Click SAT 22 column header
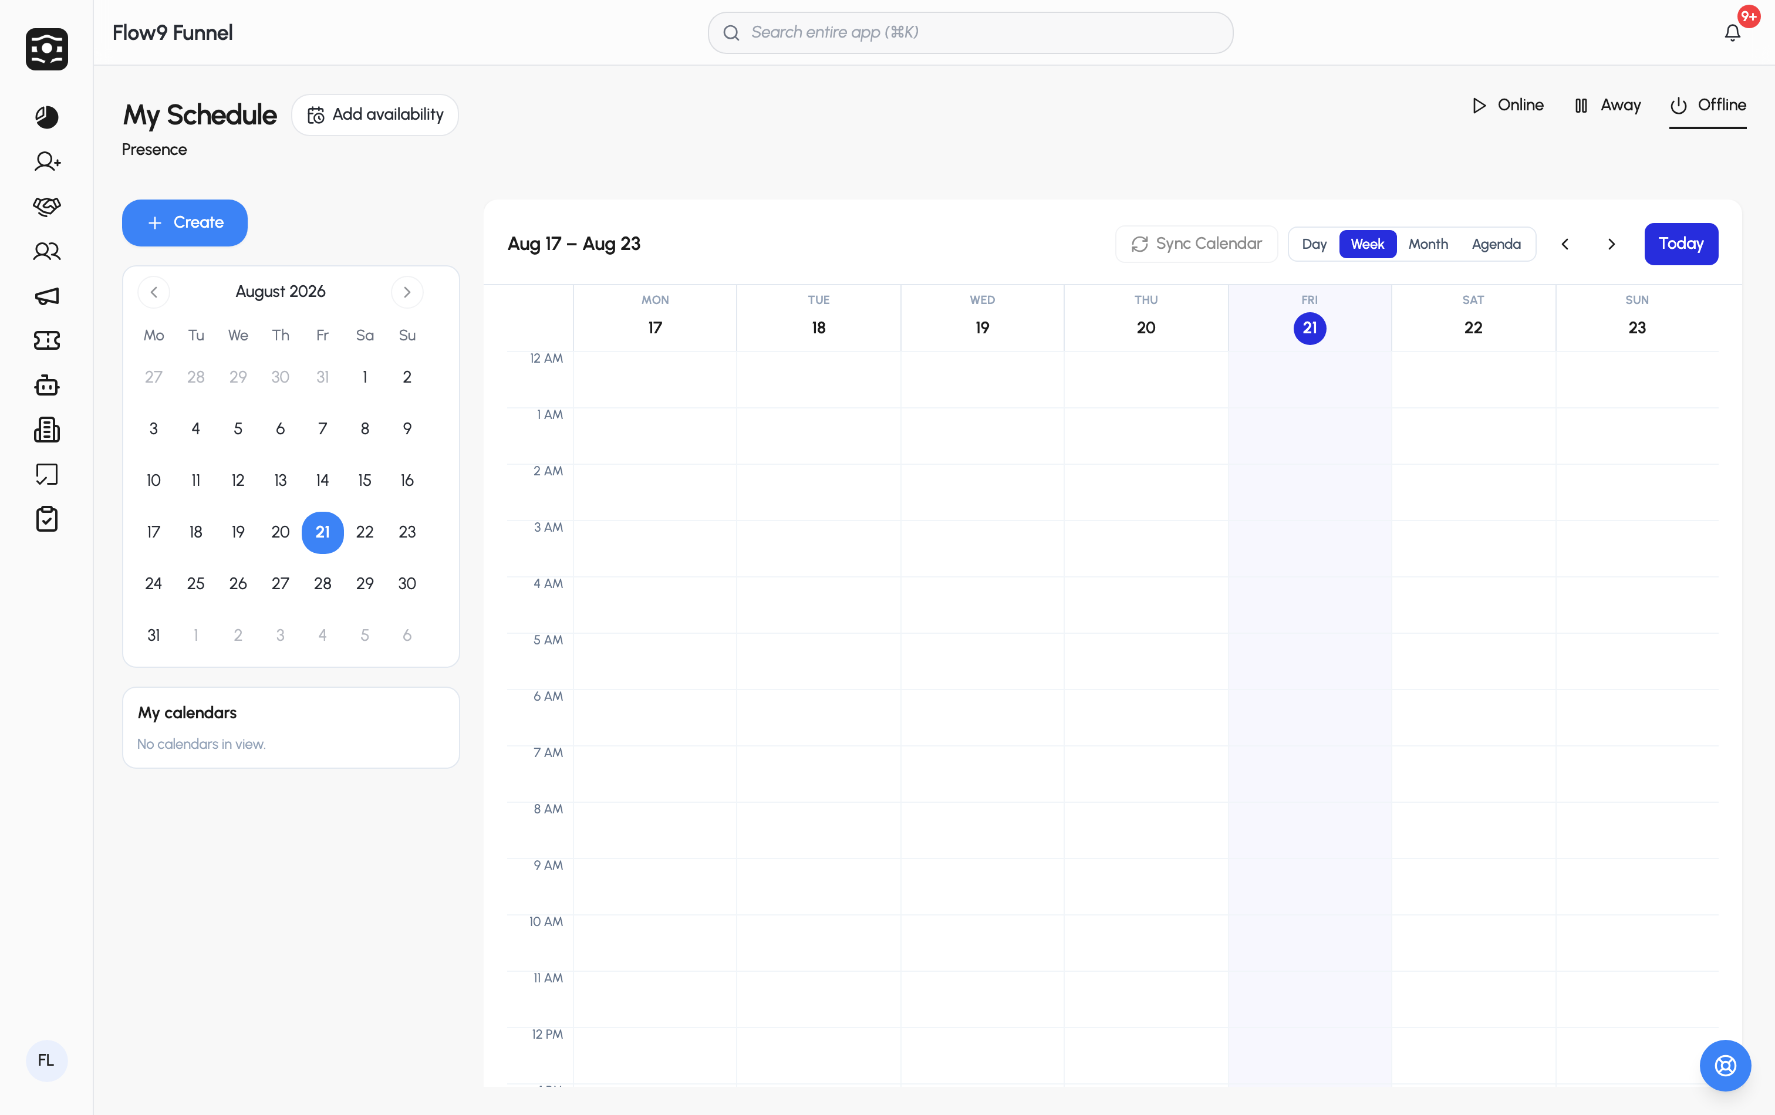 [1473, 317]
